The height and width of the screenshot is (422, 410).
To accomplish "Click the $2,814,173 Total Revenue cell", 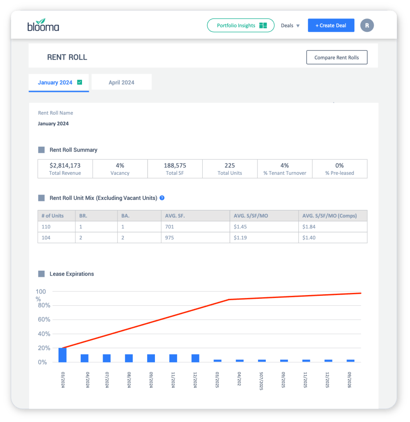I will point(65,169).
